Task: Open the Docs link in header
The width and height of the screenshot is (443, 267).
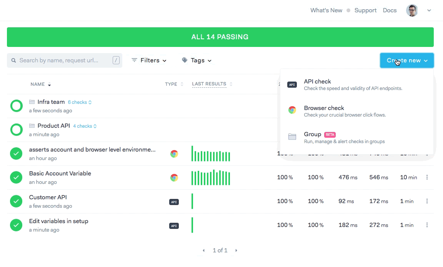Action: (x=390, y=10)
